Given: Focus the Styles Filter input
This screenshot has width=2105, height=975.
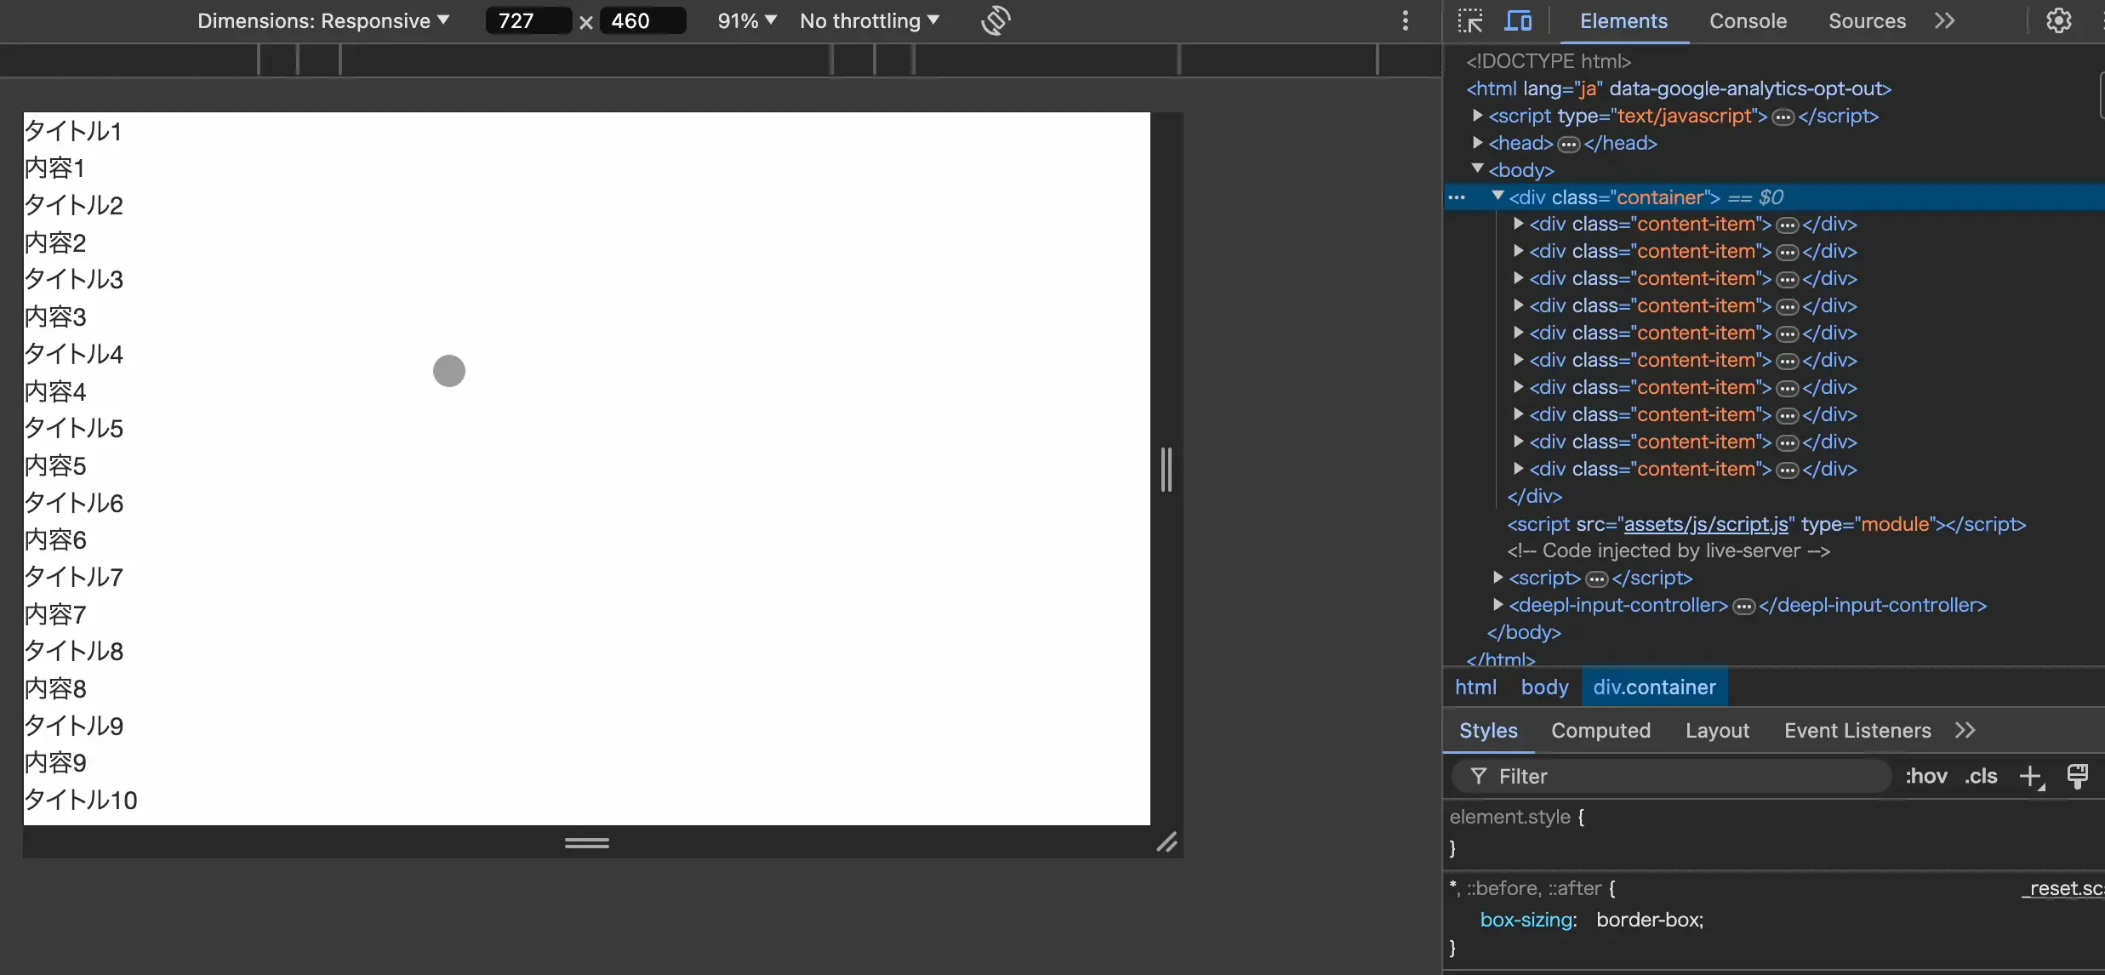Looking at the screenshot, I should point(1672,776).
